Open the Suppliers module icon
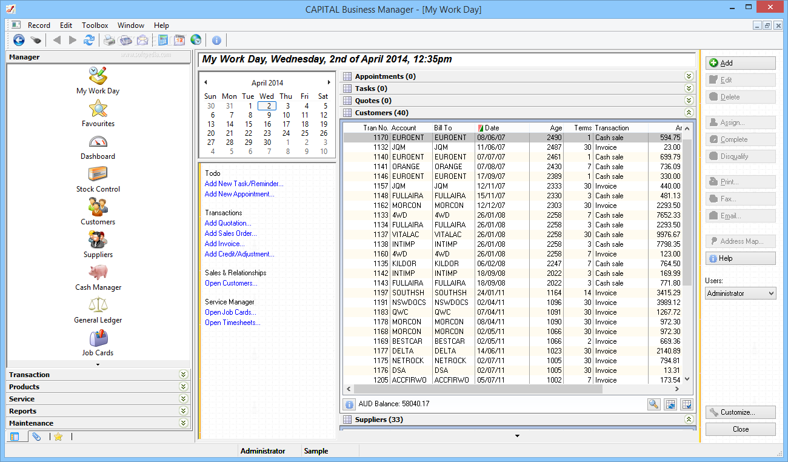This screenshot has height=462, width=788. 98,244
